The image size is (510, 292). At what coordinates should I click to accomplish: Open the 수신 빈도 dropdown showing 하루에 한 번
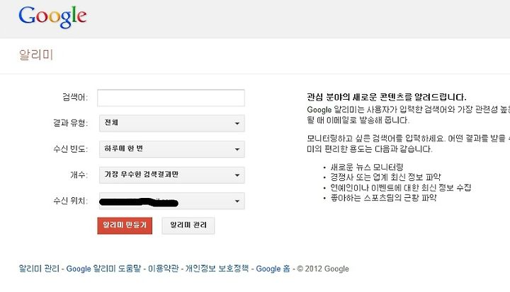171,149
